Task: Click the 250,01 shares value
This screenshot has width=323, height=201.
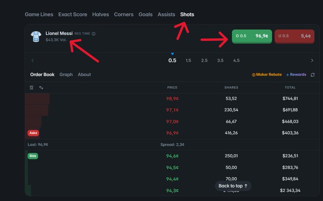Action: [231, 156]
